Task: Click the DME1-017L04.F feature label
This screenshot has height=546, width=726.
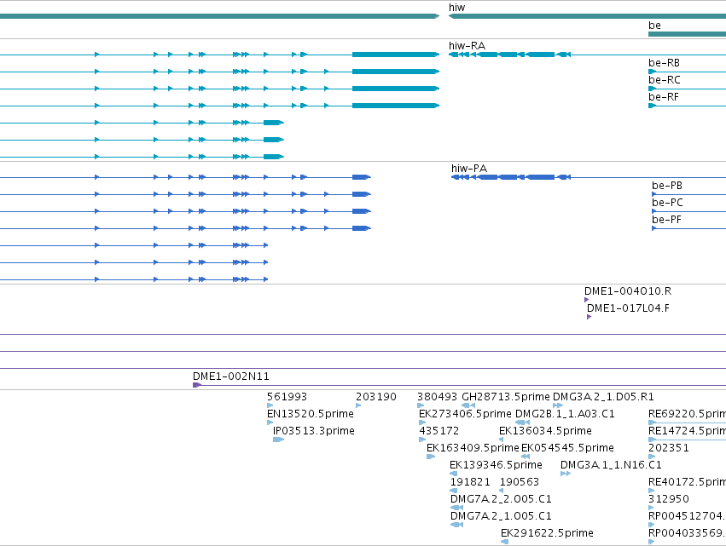Action: (x=628, y=308)
